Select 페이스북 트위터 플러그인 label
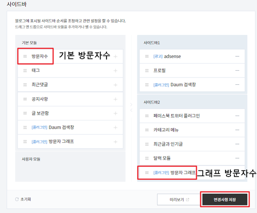Screen dimensions: 257x213 tap(176, 116)
